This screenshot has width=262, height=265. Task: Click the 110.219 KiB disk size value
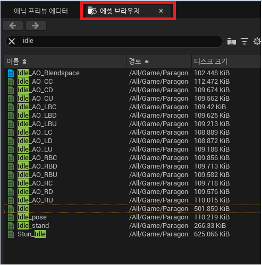point(212,217)
